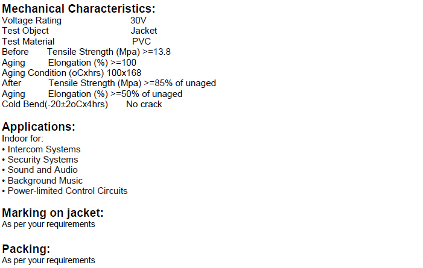423x268 pixels.
Task: Click the >=50% of unaged text
Action: (147, 94)
